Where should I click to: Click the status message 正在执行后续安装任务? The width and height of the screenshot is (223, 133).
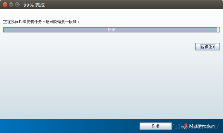pyautogui.click(x=23, y=22)
